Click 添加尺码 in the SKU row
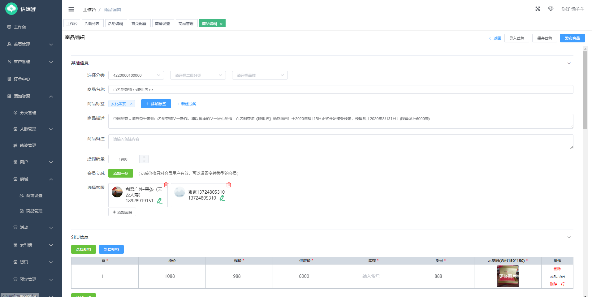Image resolution: width=592 pixels, height=297 pixels. [557, 276]
